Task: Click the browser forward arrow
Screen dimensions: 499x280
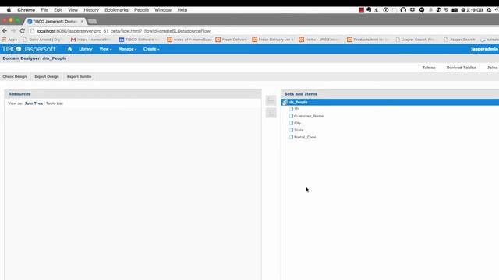Action: tap(13, 31)
